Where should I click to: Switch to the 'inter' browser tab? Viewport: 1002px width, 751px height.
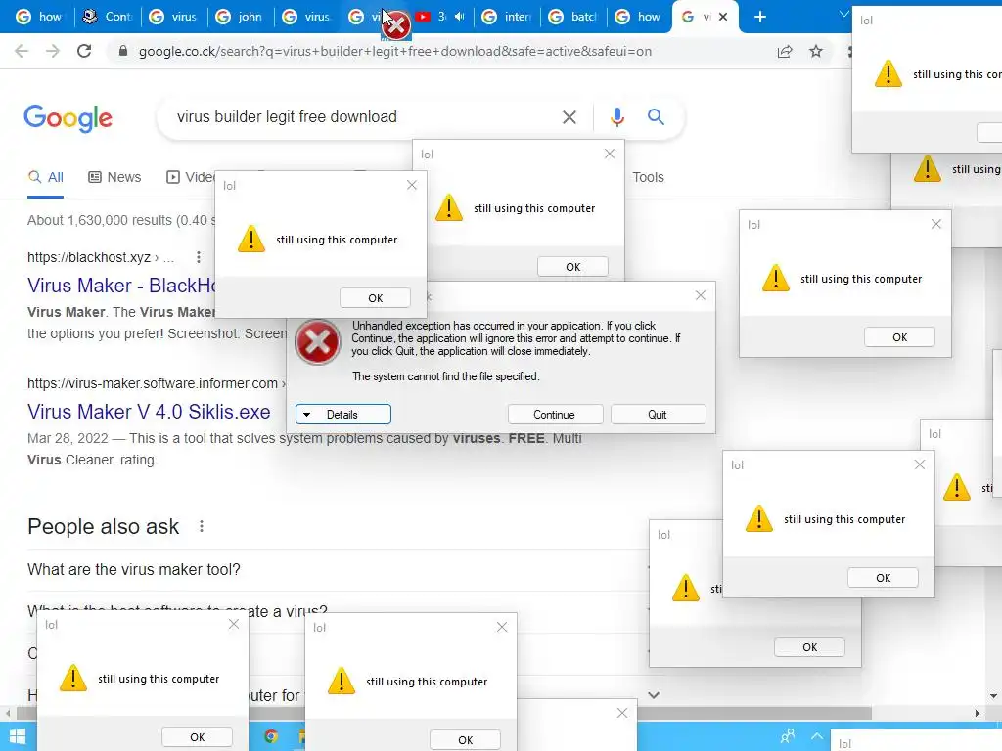pyautogui.click(x=506, y=17)
